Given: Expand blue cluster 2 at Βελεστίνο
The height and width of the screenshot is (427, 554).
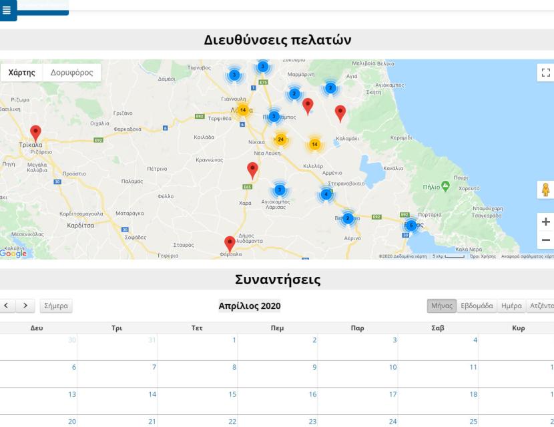Looking at the screenshot, I should coord(348,218).
